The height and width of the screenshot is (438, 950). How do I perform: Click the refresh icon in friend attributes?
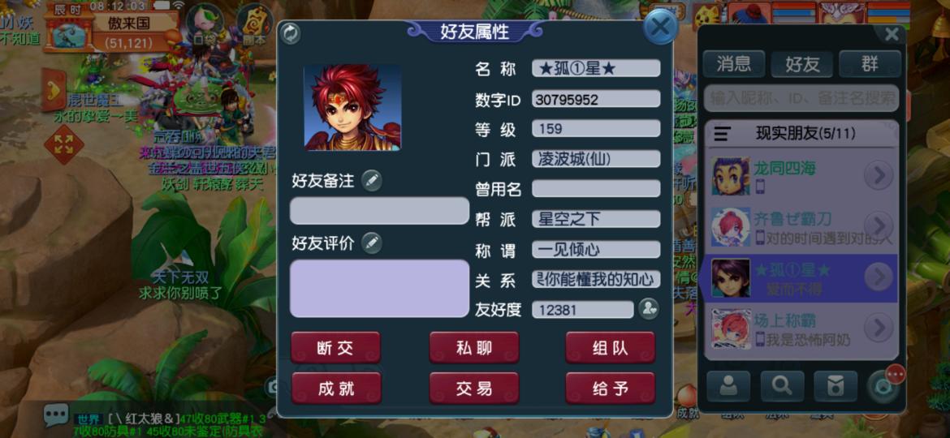tap(291, 34)
